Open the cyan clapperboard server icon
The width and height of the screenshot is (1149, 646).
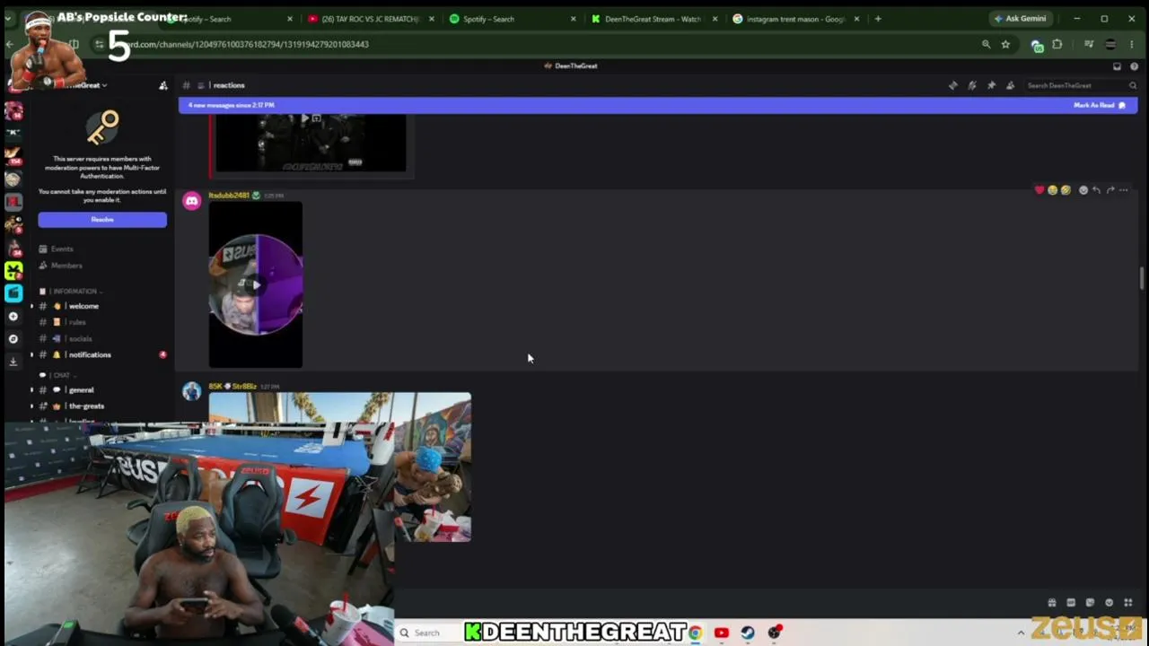(13, 292)
